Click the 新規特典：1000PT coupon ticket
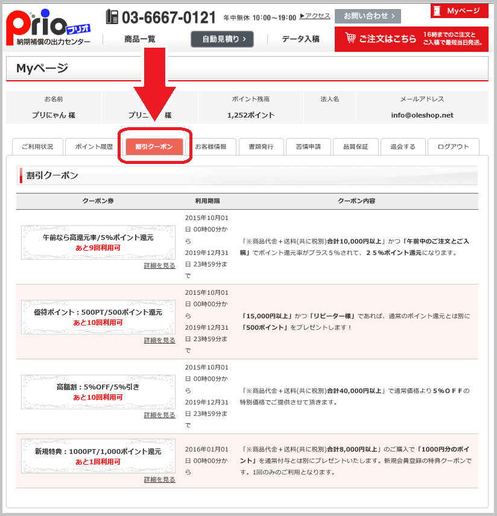This screenshot has width=497, height=516. 98,456
